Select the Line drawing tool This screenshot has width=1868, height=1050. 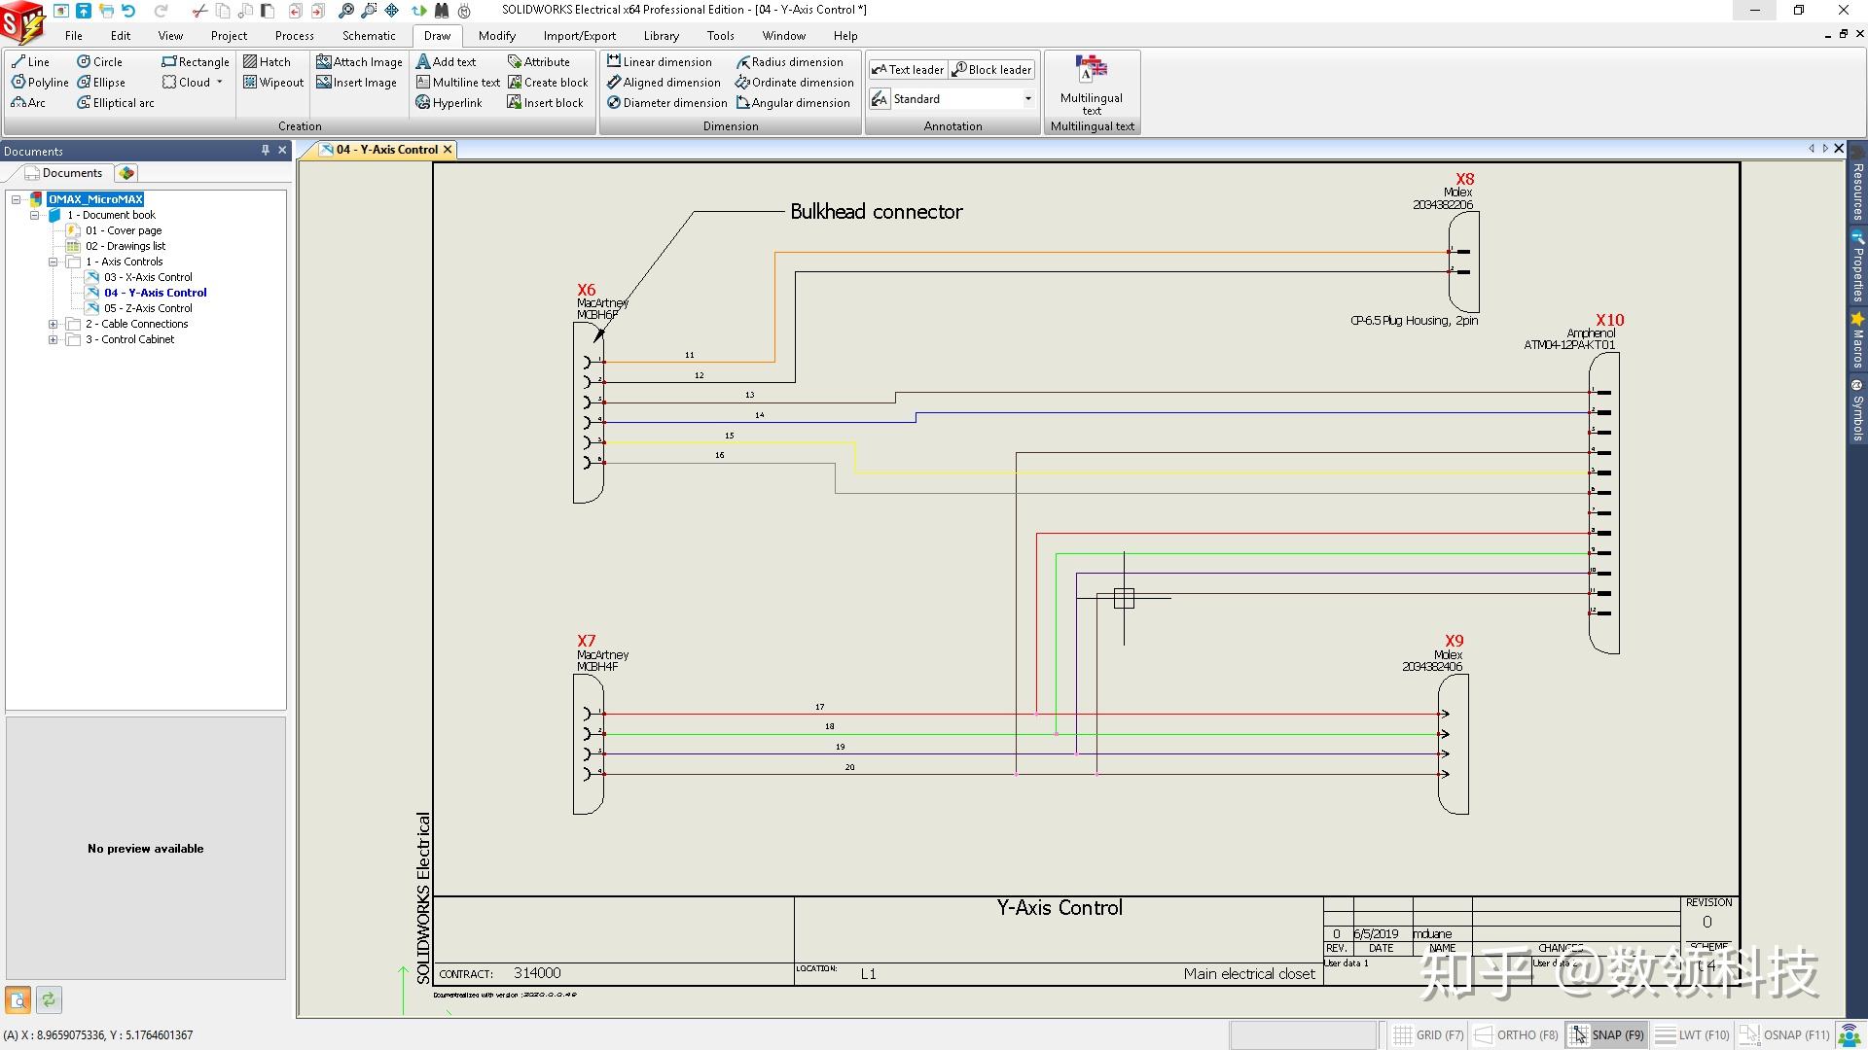point(32,61)
